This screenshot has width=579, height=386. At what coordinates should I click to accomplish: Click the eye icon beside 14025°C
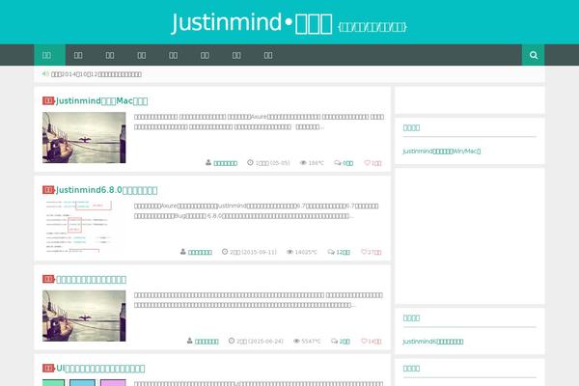pos(289,252)
